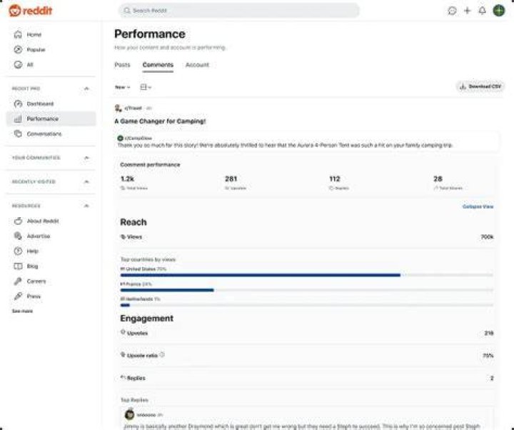This screenshot has height=430, width=514.
Task: Open the green user avatar menu
Action: click(x=499, y=11)
